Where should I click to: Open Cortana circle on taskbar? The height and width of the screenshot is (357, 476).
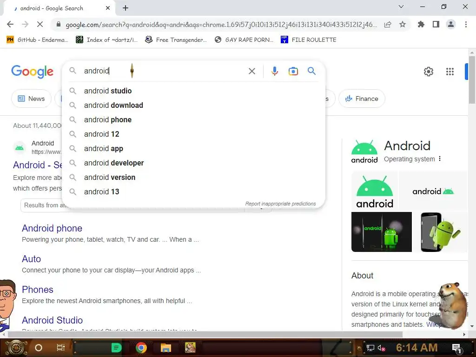click(39, 348)
